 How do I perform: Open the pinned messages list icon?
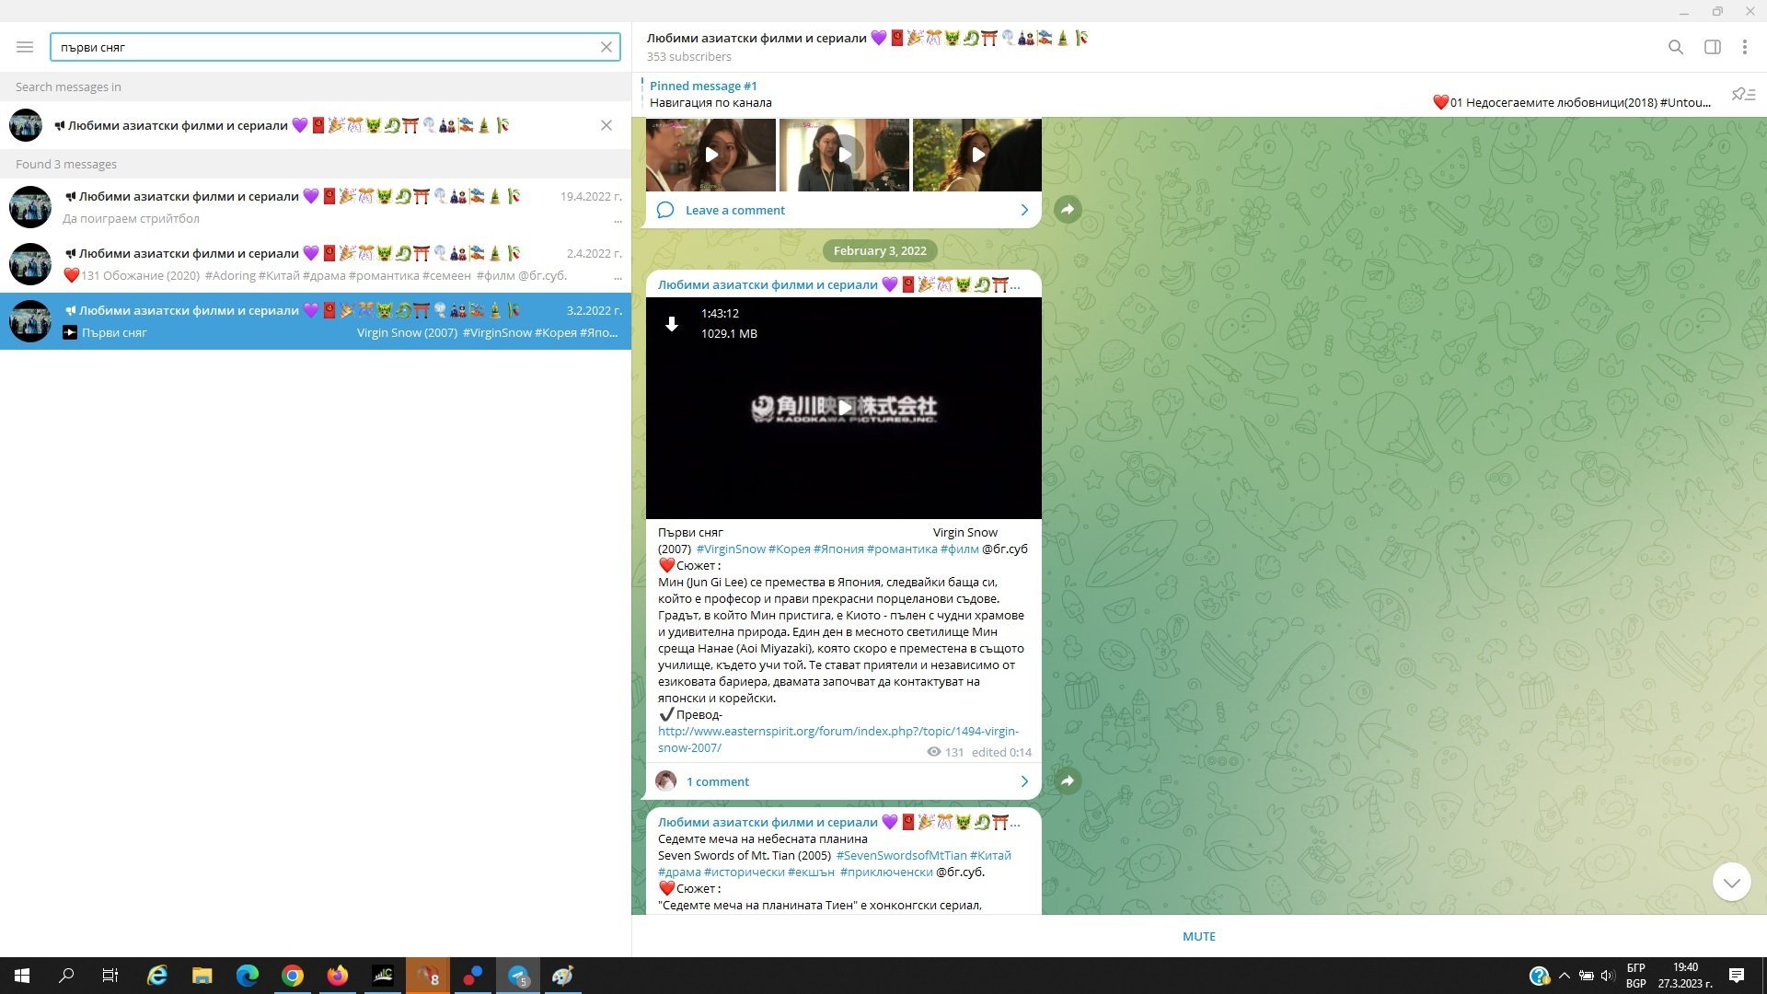[1743, 95]
